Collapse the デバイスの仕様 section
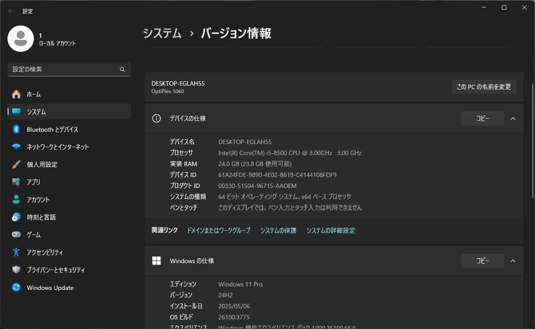Viewport: 535px width, 329px height. click(513, 118)
